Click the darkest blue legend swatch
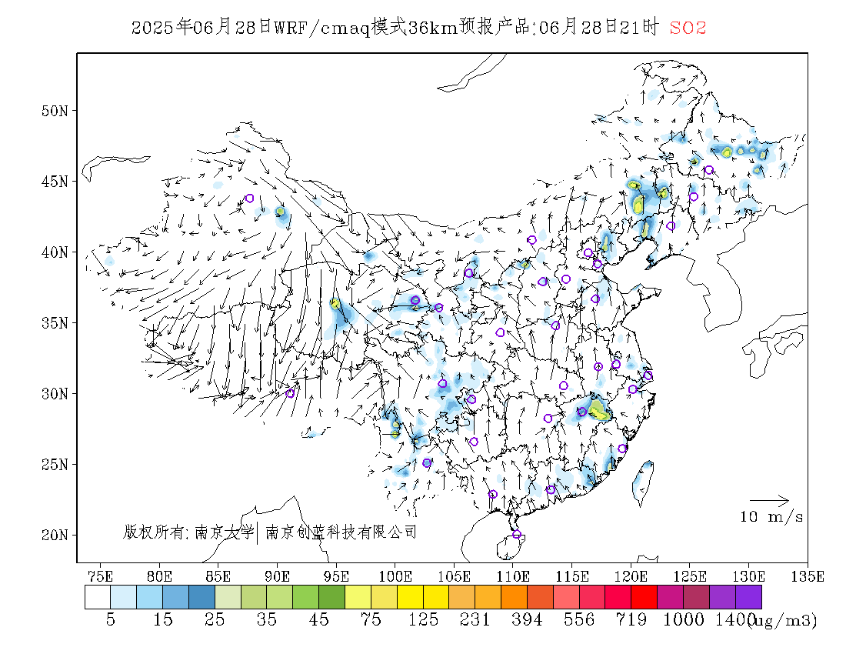846x654 pixels. click(x=202, y=597)
